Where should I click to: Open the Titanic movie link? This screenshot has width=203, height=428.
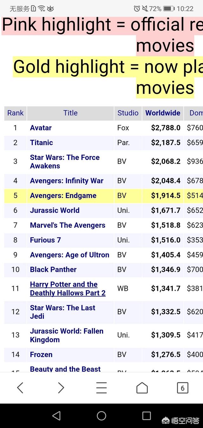[x=42, y=143]
